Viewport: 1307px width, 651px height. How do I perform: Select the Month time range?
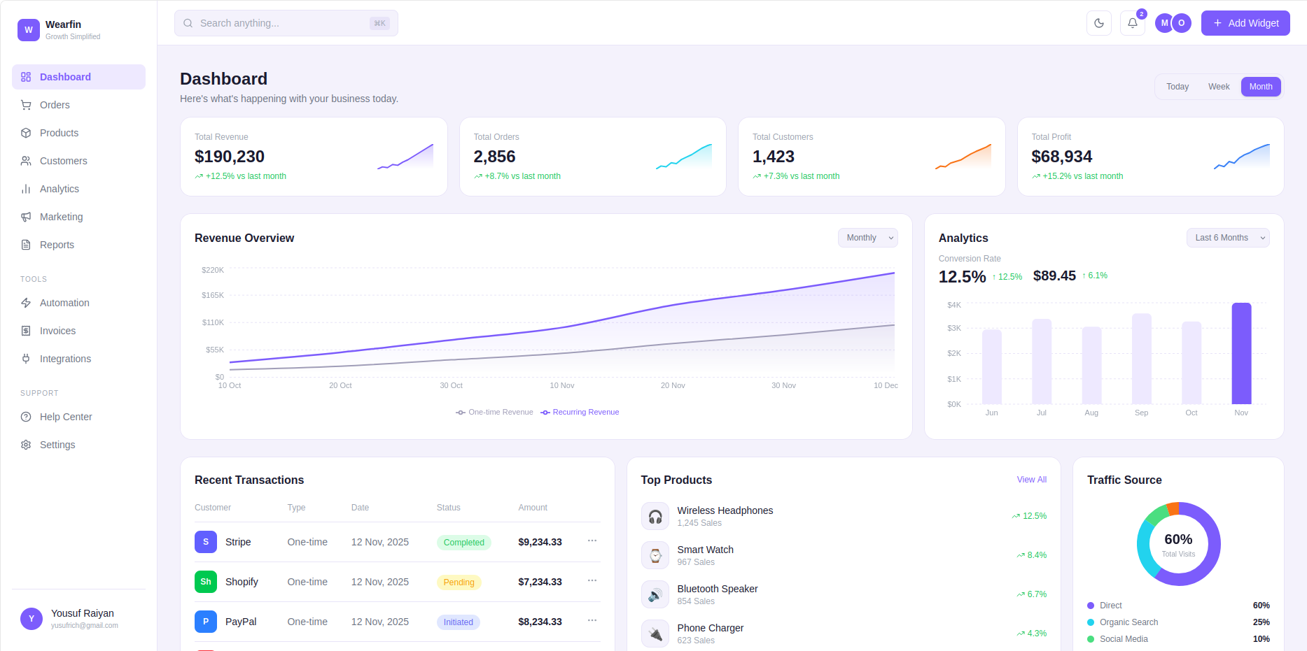pos(1261,87)
